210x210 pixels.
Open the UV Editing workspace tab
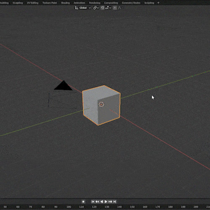(x=33, y=3)
